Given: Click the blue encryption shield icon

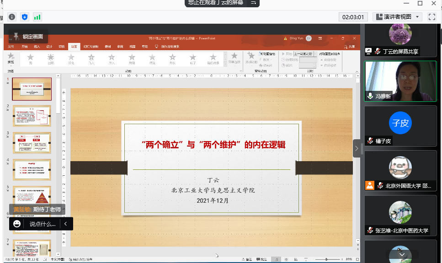Looking at the screenshot, I should coord(25,17).
